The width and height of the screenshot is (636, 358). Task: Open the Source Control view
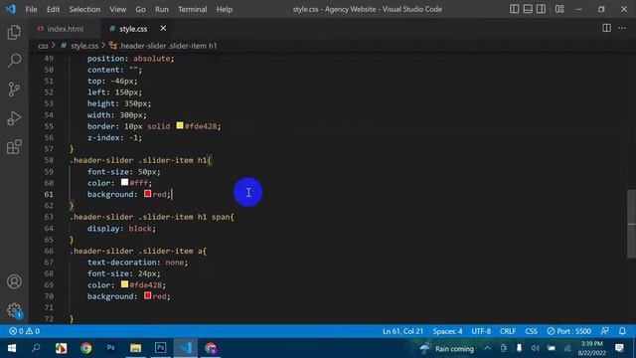(14, 89)
